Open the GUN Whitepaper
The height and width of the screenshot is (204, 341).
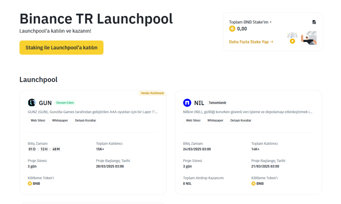[x=60, y=120]
